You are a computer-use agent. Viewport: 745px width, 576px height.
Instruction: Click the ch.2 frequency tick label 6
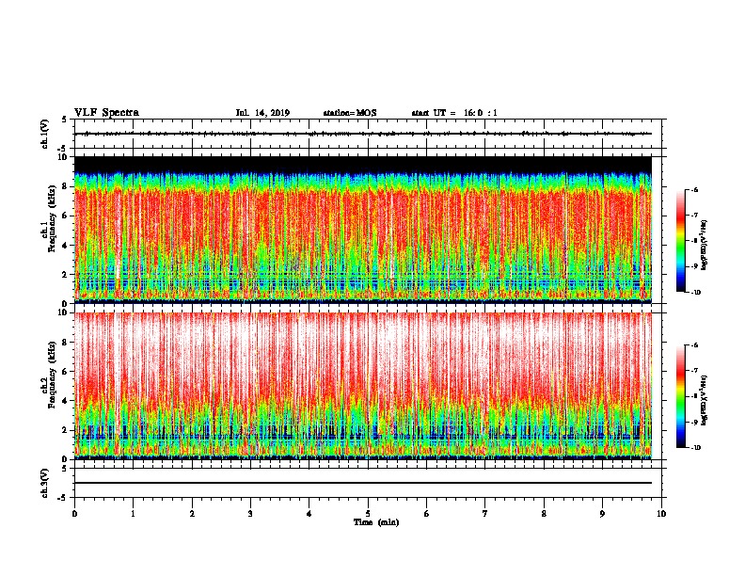pos(66,372)
